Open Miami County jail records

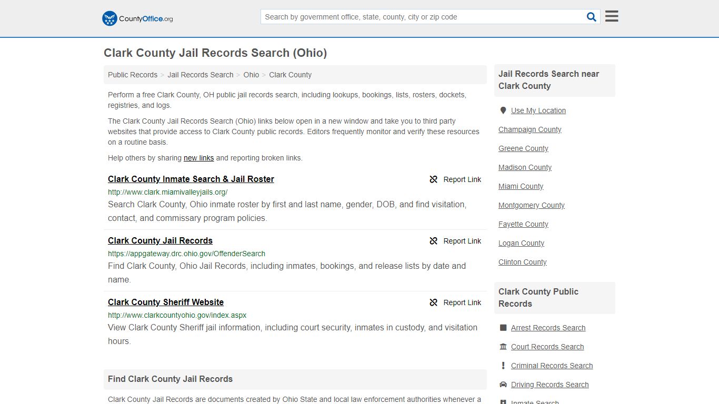[x=521, y=186]
